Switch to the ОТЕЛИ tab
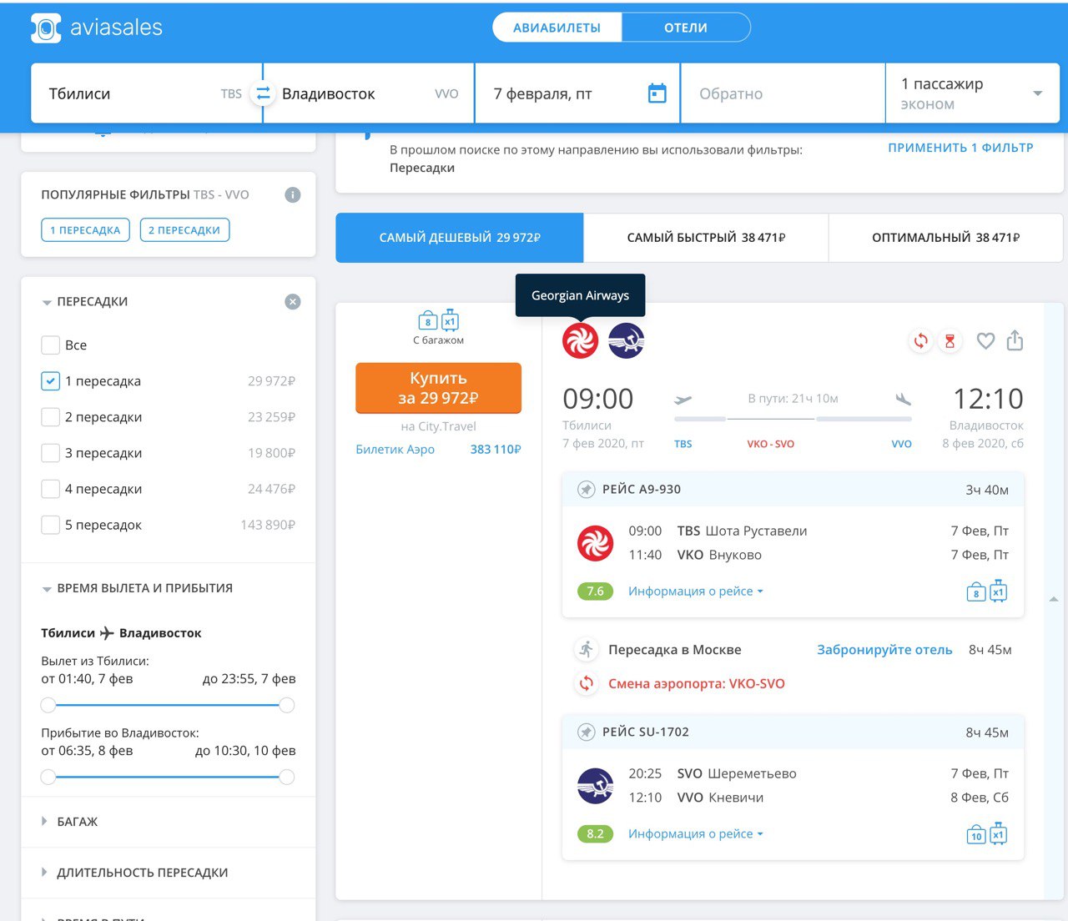The width and height of the screenshot is (1068, 921). (x=686, y=28)
